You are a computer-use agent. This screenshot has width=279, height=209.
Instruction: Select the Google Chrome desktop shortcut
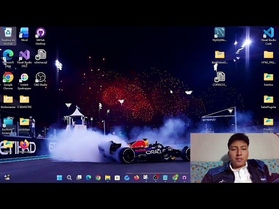point(8,81)
